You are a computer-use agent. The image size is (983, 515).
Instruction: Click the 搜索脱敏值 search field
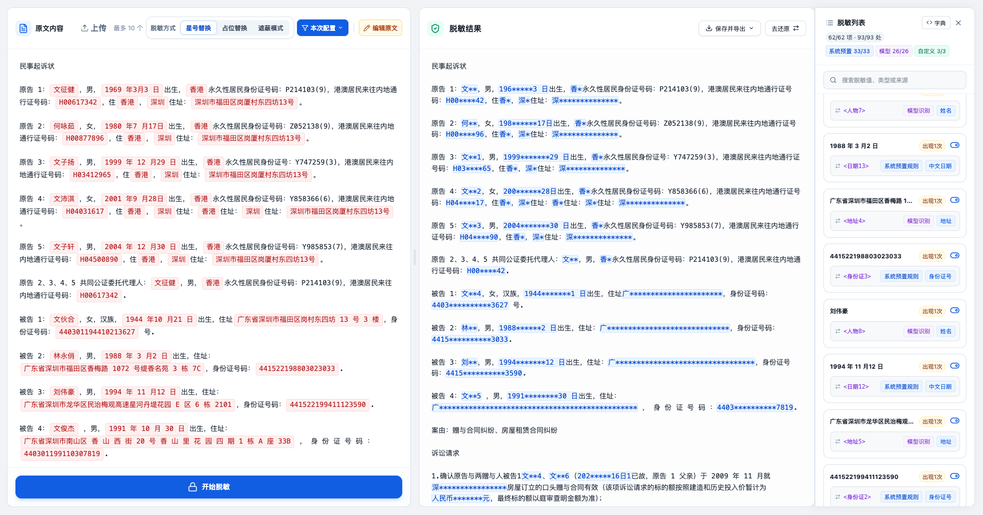(x=895, y=80)
